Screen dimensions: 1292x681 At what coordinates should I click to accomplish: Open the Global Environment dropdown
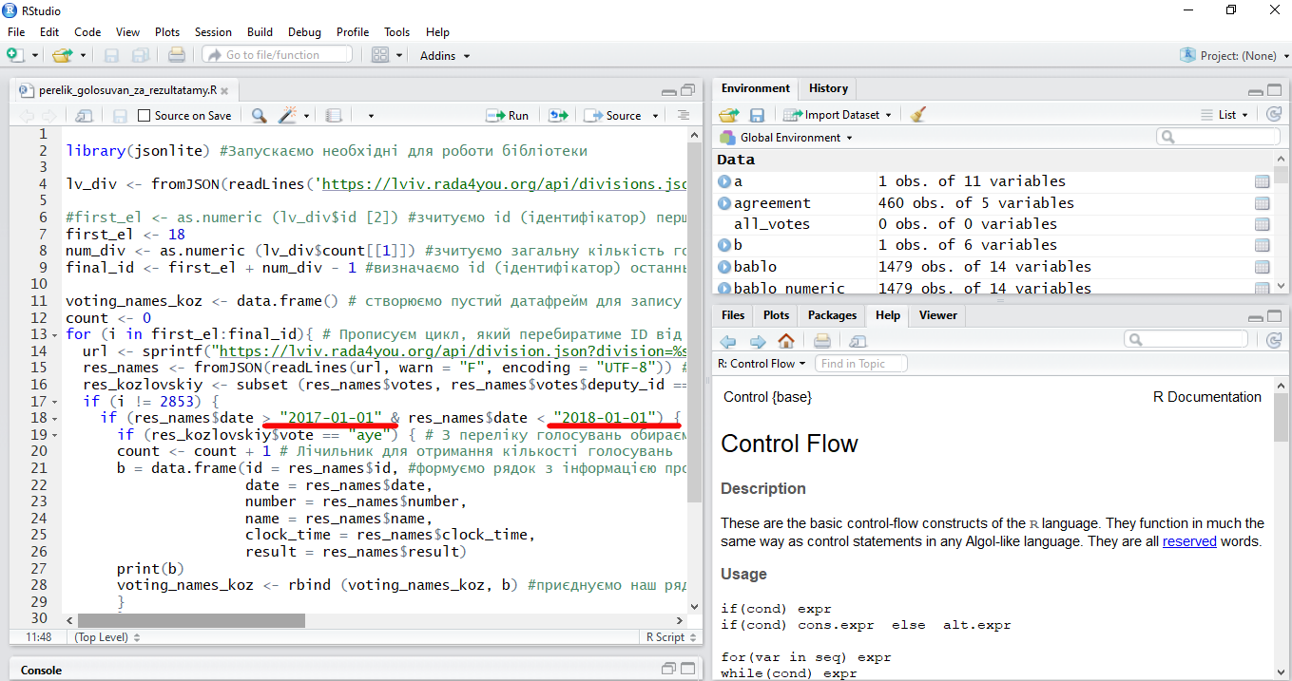pos(787,138)
